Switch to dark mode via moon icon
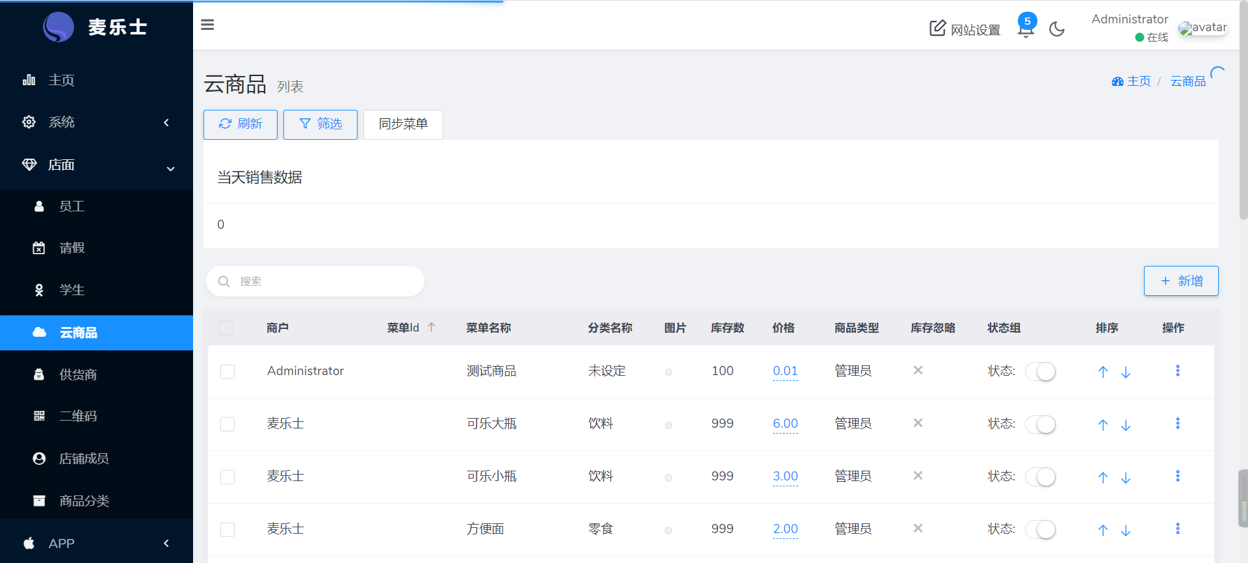The image size is (1248, 563). pos(1057,29)
